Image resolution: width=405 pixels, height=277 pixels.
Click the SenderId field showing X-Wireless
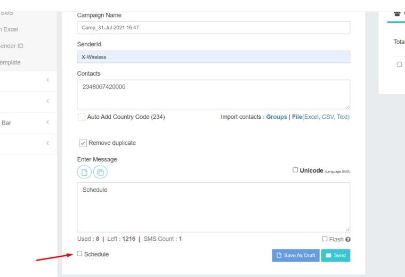(214, 57)
